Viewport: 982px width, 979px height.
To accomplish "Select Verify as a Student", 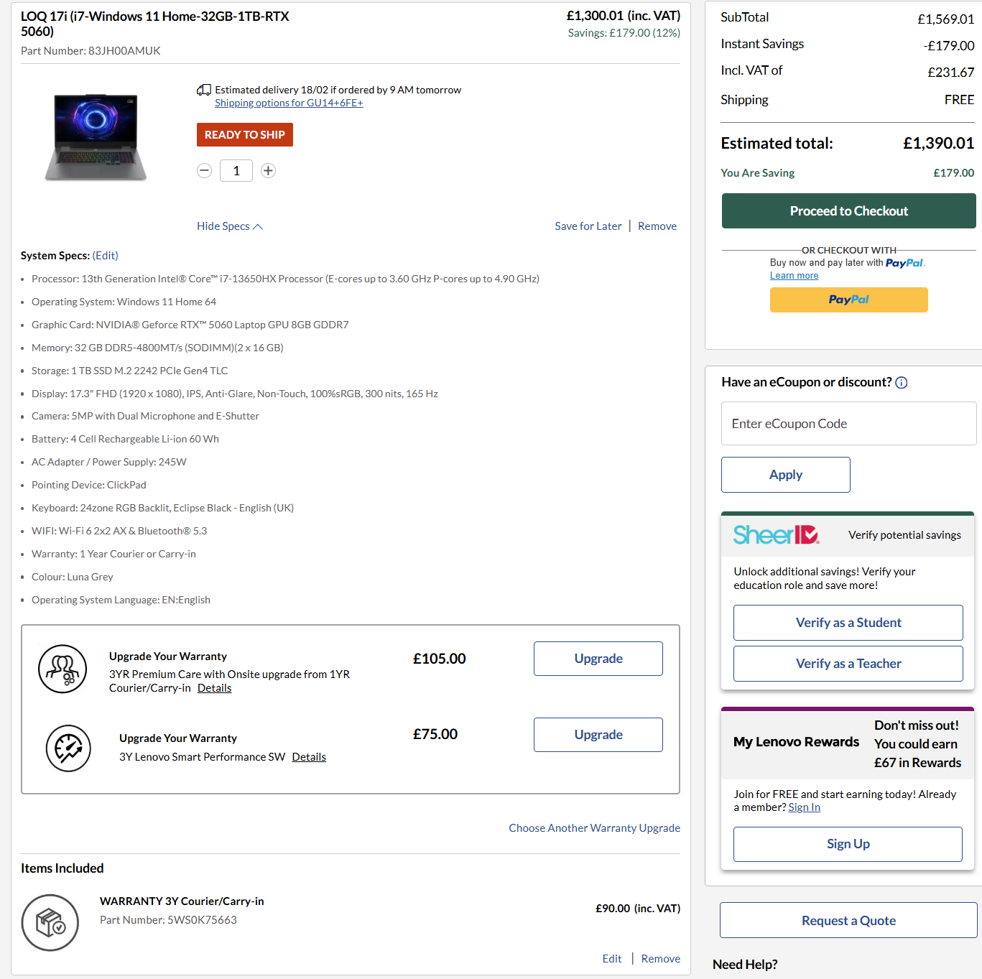I will pos(848,623).
